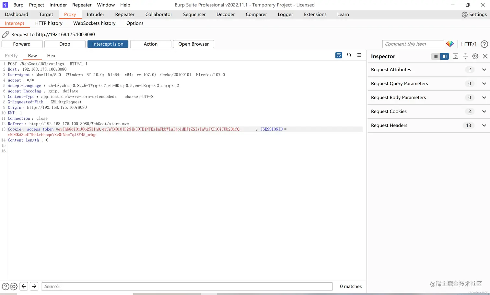This screenshot has height=295, width=490.
Task: Open the Burp menu
Action: pos(18,5)
